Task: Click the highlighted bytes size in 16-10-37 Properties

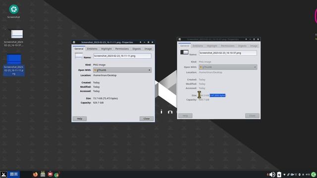Action: coord(217,95)
